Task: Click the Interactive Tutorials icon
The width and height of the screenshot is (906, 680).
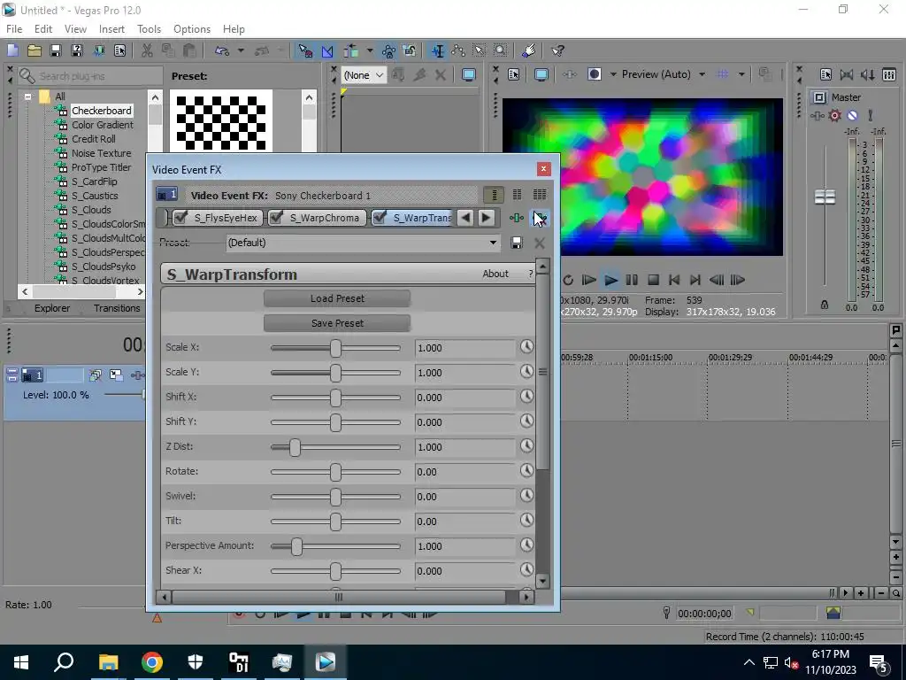Action: tap(529, 50)
